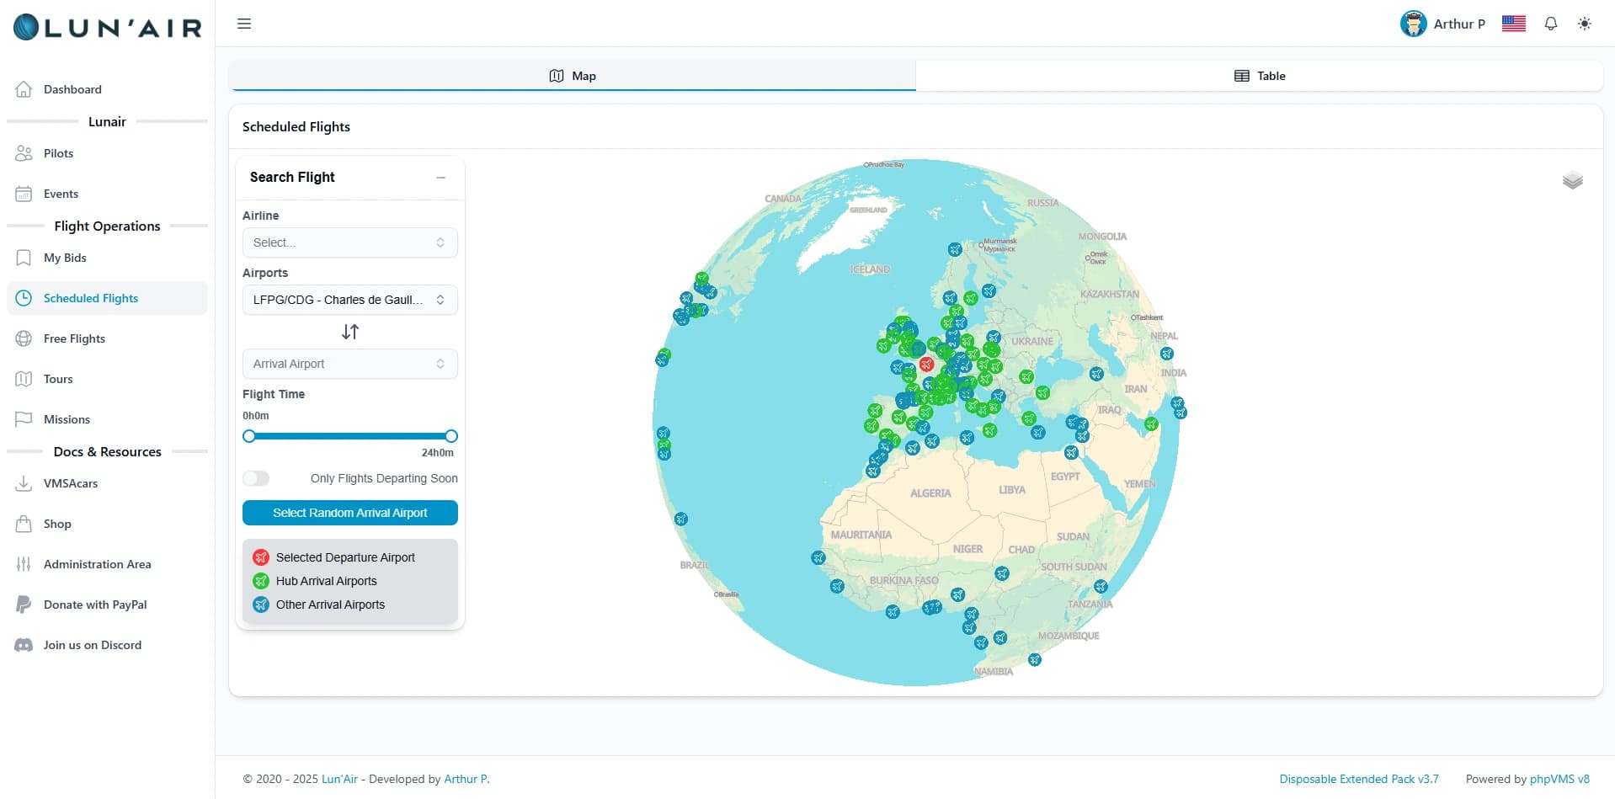Enable Only Flights Departing Soon switch
The image size is (1615, 799).
click(x=257, y=478)
